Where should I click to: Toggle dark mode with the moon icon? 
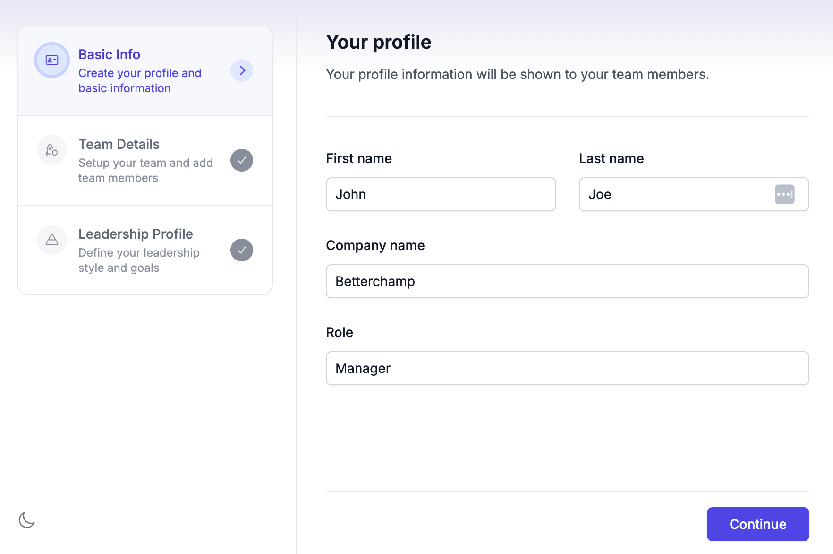(27, 520)
